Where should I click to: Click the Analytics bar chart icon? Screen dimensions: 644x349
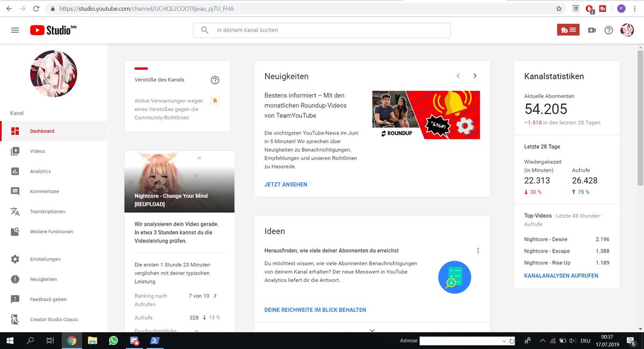[15, 171]
